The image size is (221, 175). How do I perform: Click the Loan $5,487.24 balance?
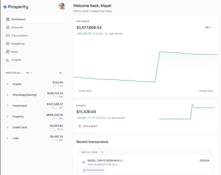pyautogui.click(x=57, y=136)
